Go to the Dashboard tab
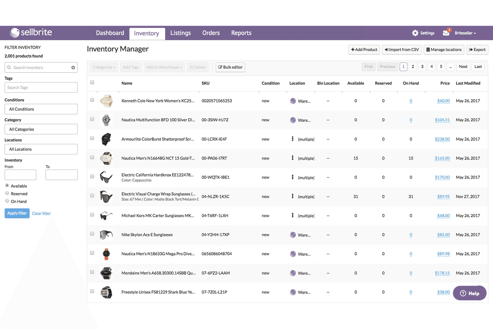 click(x=110, y=33)
